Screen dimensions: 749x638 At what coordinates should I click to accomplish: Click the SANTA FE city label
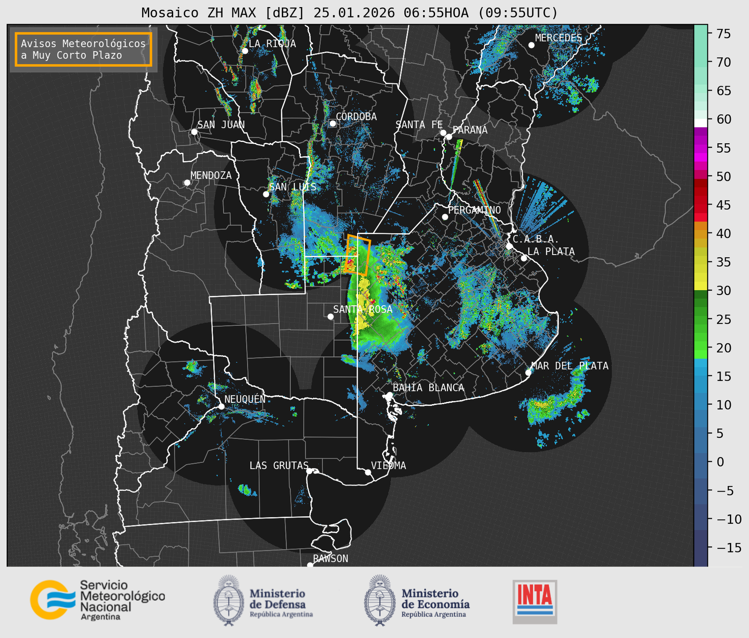point(419,125)
